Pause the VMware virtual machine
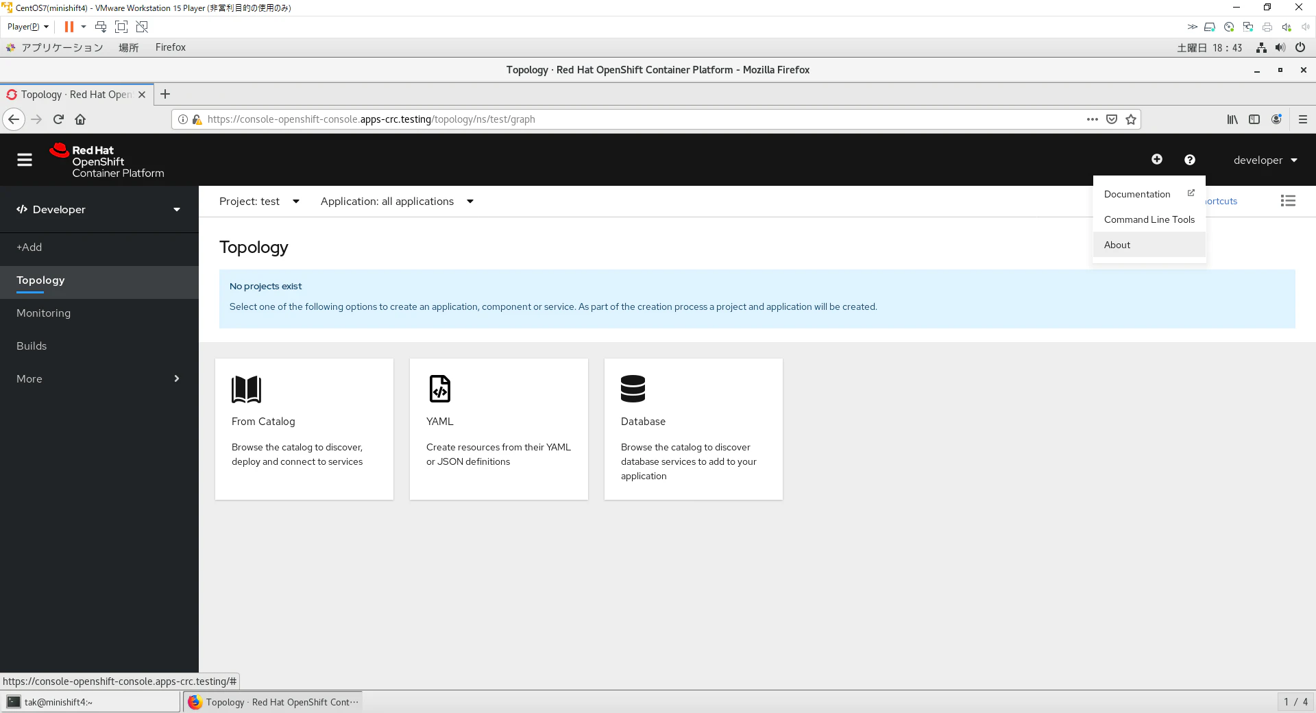1316x713 pixels. 69,27
